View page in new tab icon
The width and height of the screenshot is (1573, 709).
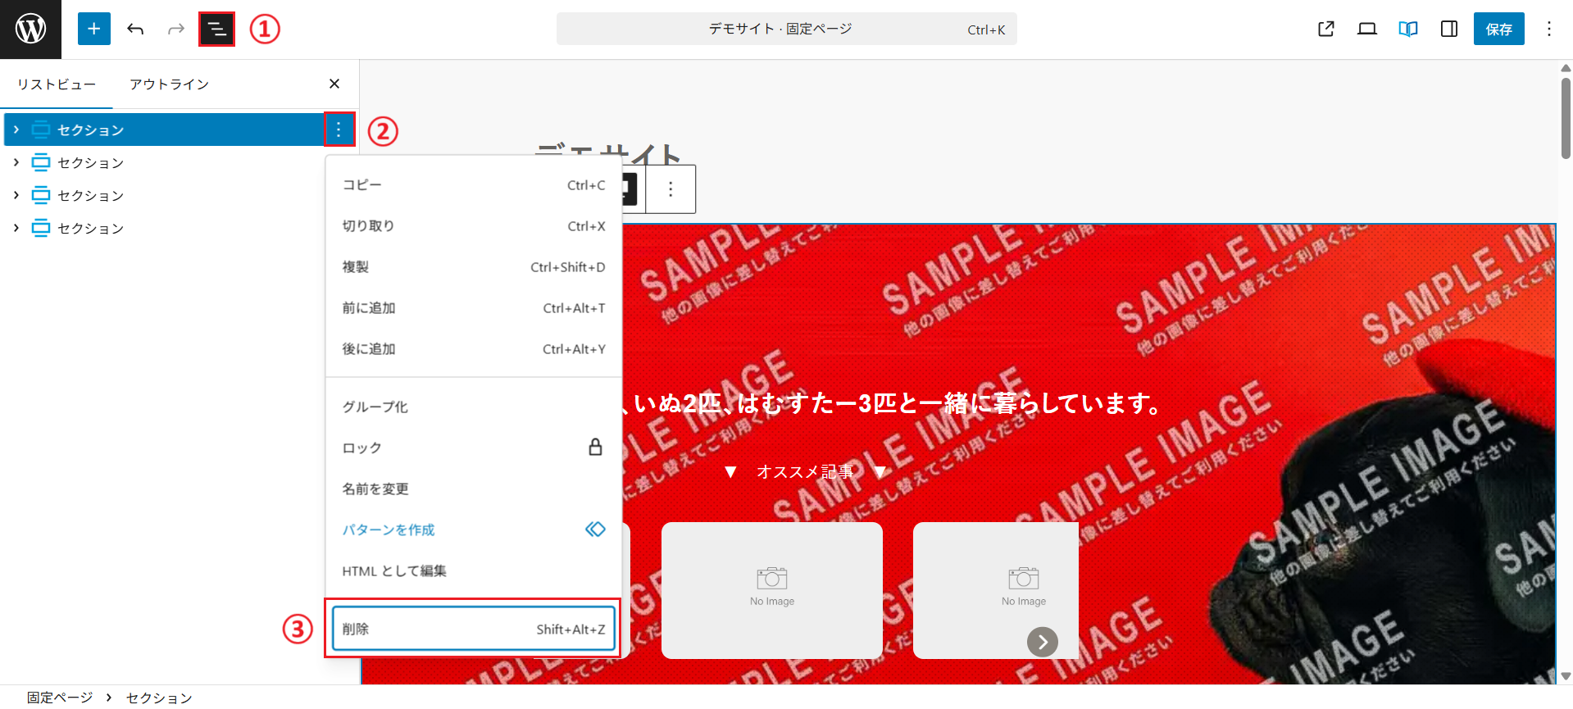click(1326, 30)
